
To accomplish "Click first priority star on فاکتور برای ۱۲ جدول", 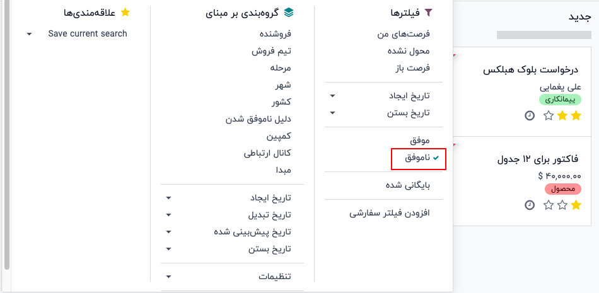I will (x=576, y=205).
